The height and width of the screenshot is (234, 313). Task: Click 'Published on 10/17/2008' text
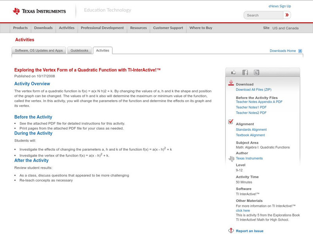[x=34, y=76]
